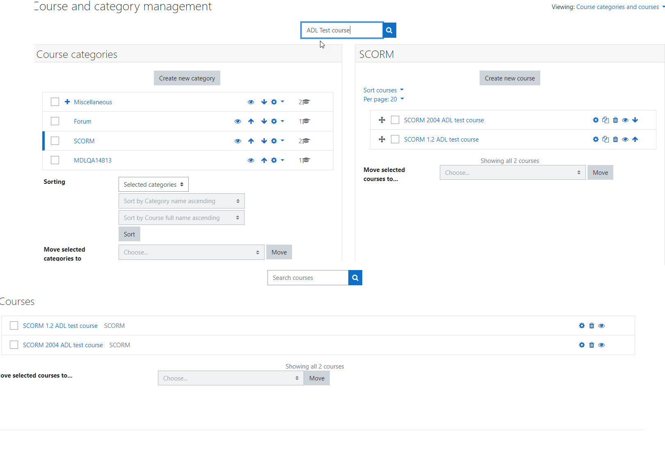Delete SCORM 1.2 ADL test course in SCORM panel
This screenshot has width=665, height=449.
[x=615, y=139]
